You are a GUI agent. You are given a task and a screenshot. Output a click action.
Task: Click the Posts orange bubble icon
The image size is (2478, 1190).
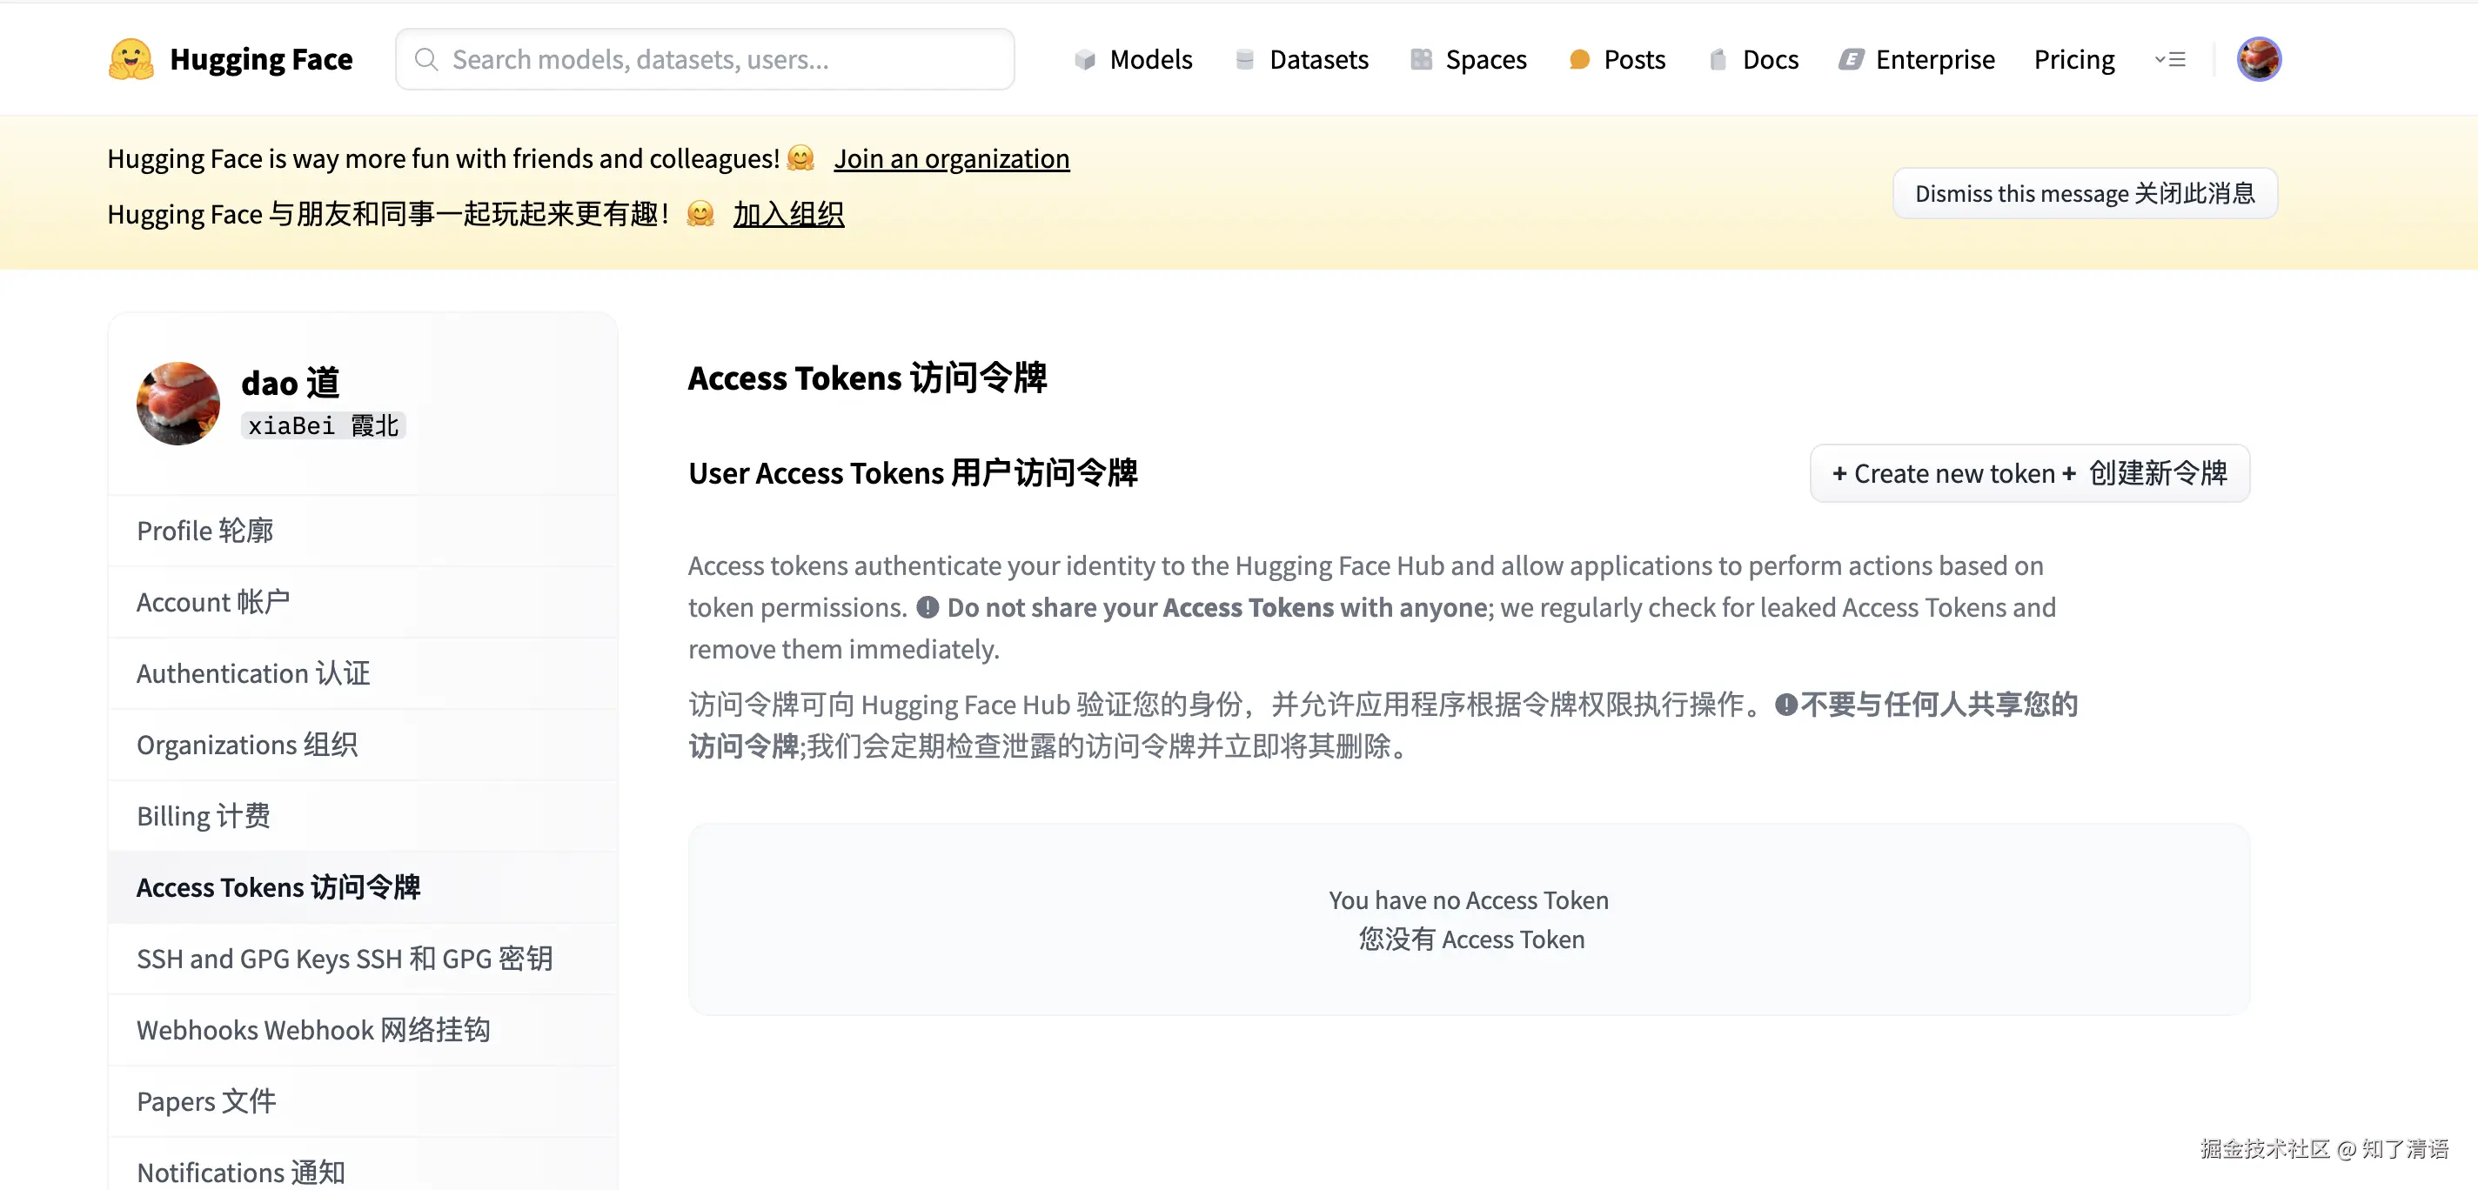1578,60
